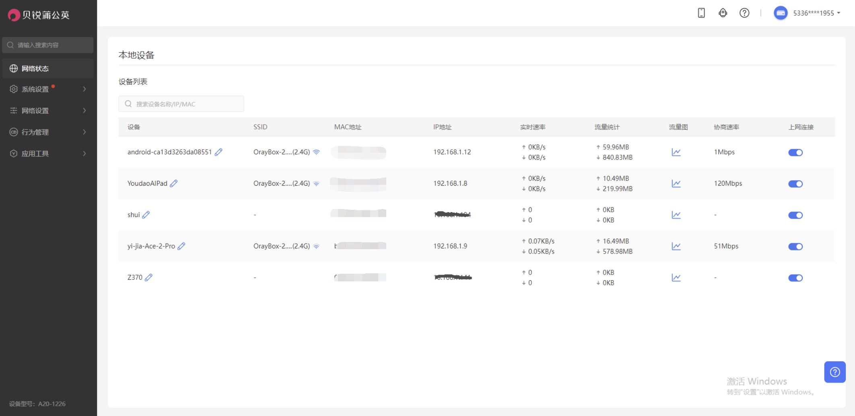Click 设备型号: A20-1226 label
Viewport: 855px width, 416px height.
pyautogui.click(x=37, y=404)
